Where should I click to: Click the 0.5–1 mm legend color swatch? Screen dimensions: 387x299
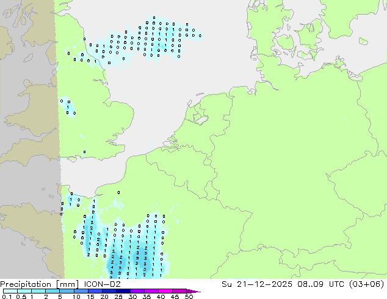point(24,291)
